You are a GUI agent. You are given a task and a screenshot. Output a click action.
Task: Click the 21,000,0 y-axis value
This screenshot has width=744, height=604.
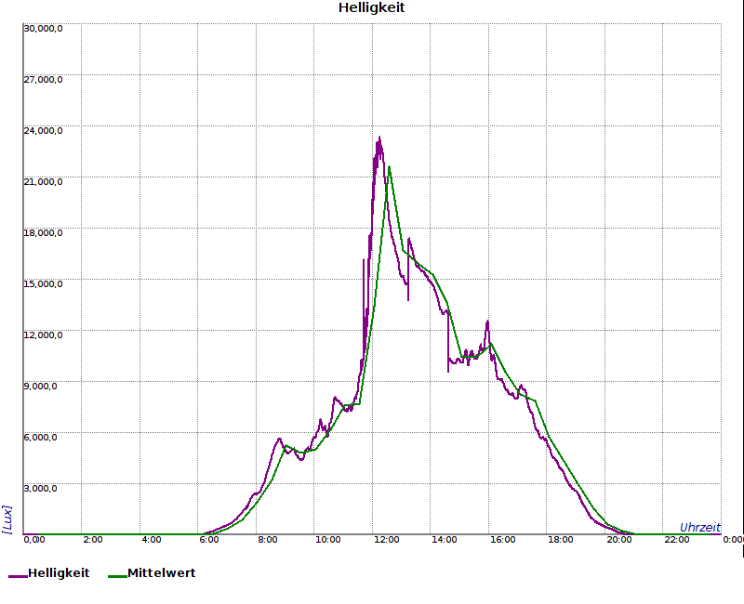tap(43, 182)
